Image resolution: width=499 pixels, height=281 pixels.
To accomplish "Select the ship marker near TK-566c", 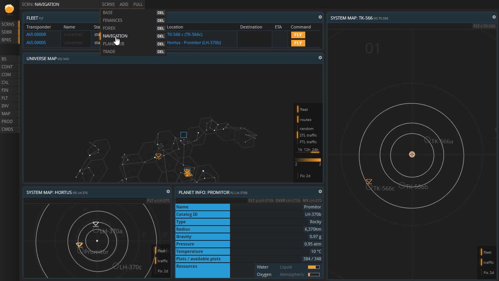I will [369, 181].
